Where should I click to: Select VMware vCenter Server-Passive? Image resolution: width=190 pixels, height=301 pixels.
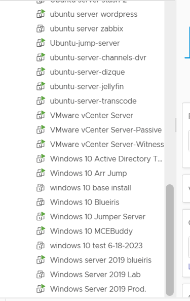106,130
